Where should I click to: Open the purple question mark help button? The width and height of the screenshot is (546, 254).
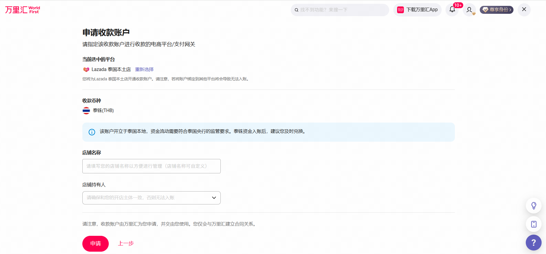pyautogui.click(x=534, y=243)
